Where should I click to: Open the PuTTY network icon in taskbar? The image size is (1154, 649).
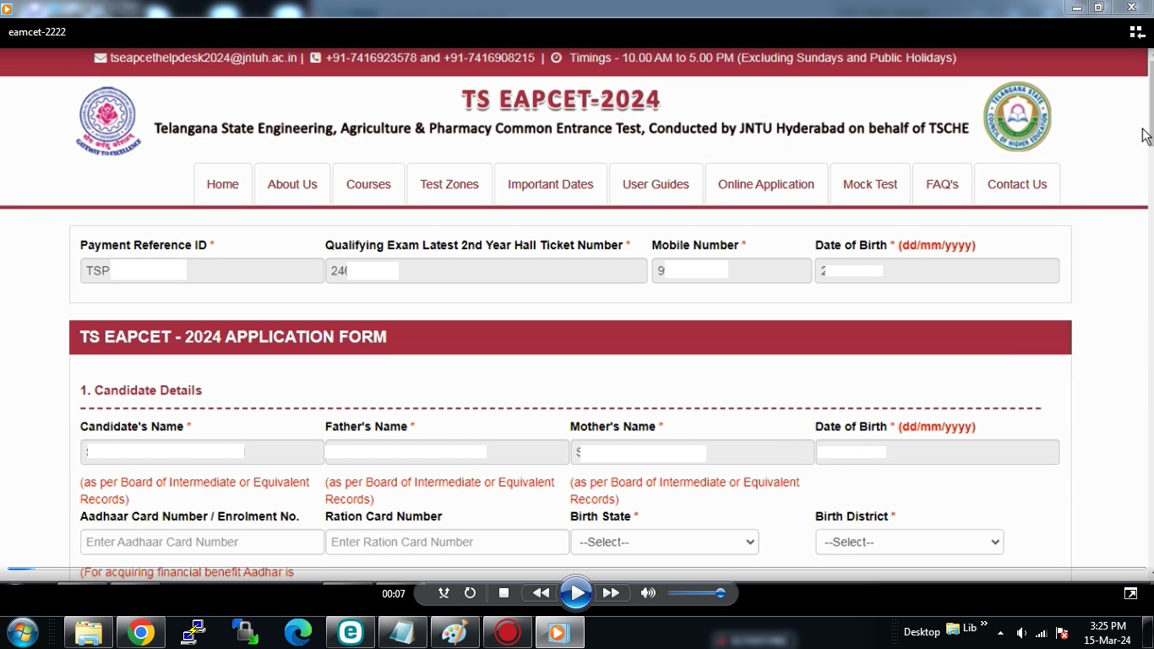pyautogui.click(x=193, y=632)
